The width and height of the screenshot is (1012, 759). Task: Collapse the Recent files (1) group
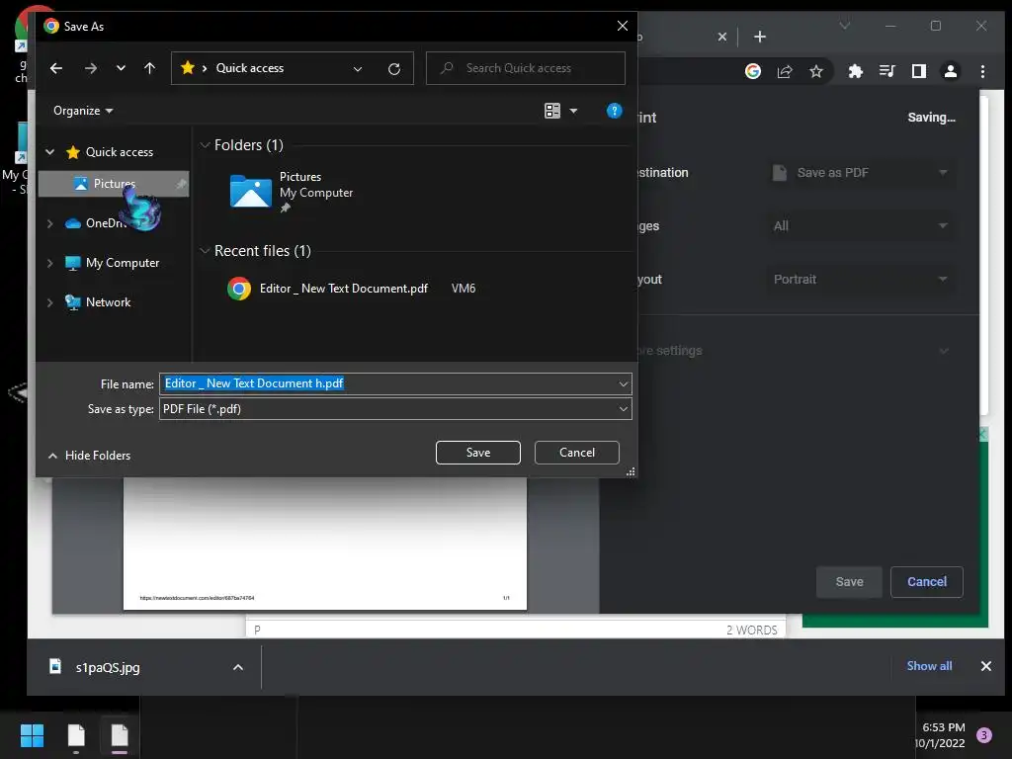(205, 251)
